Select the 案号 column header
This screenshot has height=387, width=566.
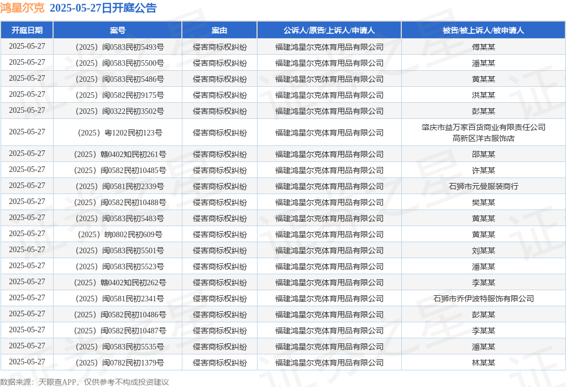pyautogui.click(x=118, y=30)
